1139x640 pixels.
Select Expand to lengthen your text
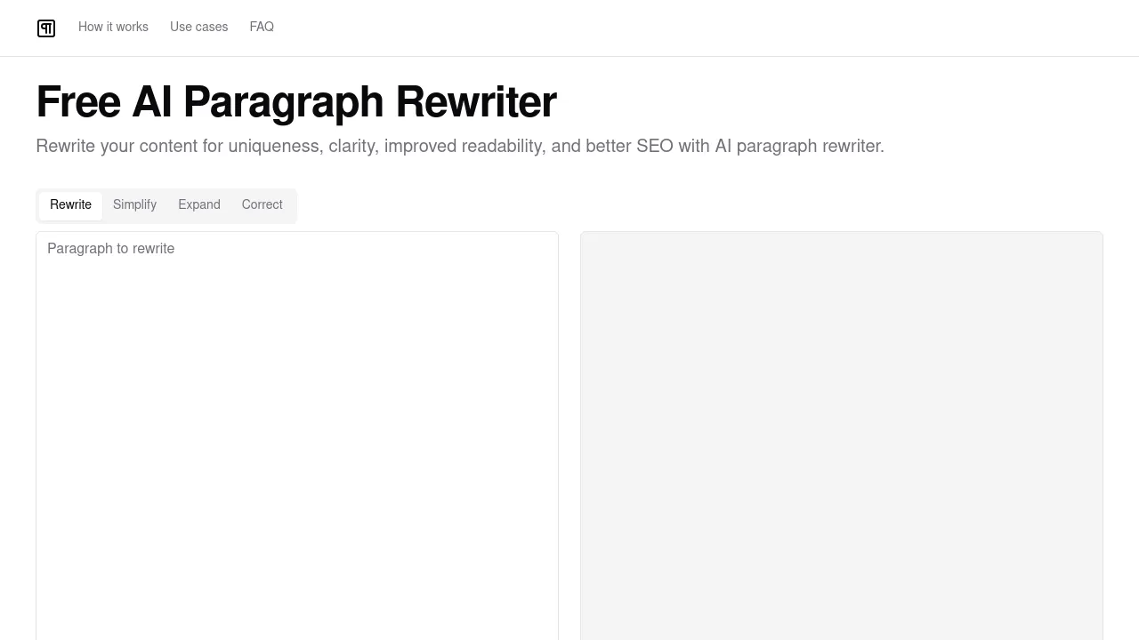(x=199, y=205)
